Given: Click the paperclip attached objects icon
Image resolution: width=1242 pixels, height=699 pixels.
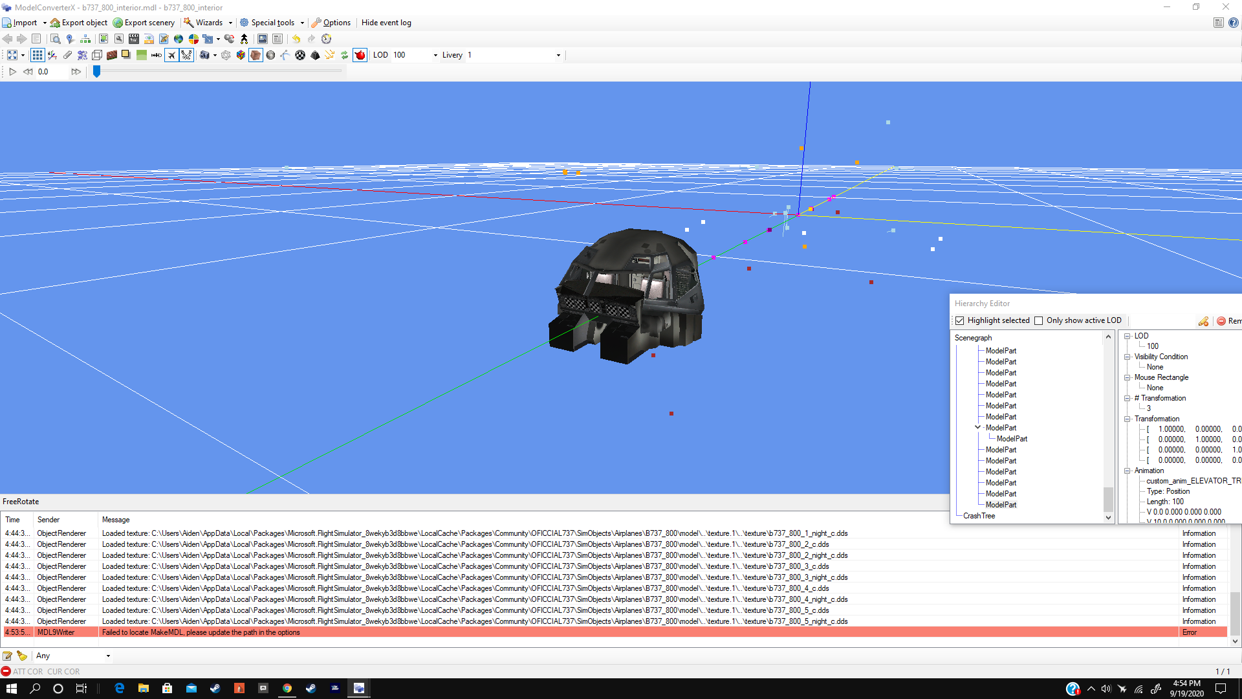Looking at the screenshot, I should click(x=67, y=55).
